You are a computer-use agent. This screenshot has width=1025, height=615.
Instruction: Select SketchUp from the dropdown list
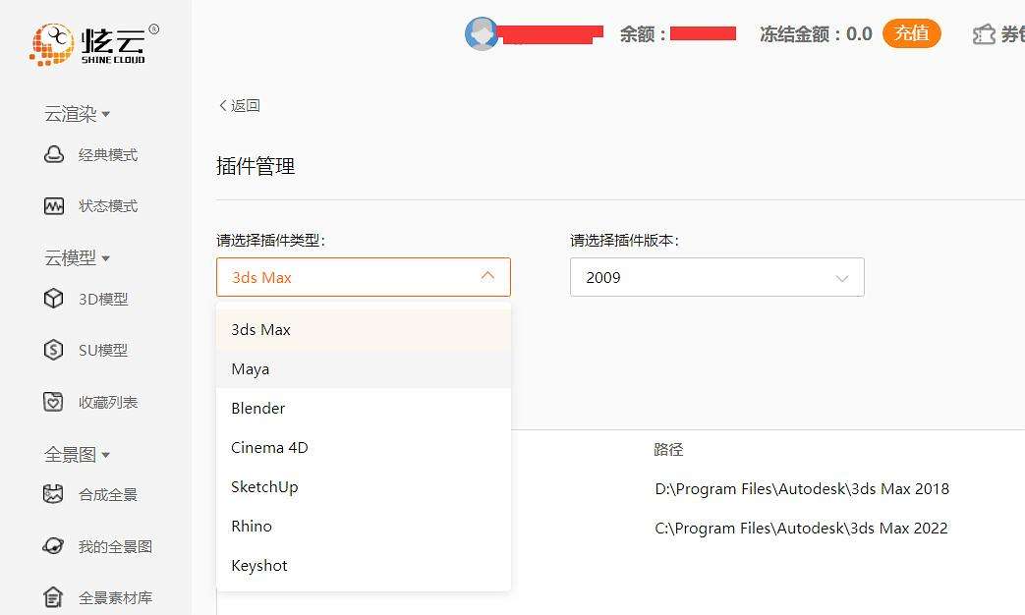pyautogui.click(x=364, y=486)
